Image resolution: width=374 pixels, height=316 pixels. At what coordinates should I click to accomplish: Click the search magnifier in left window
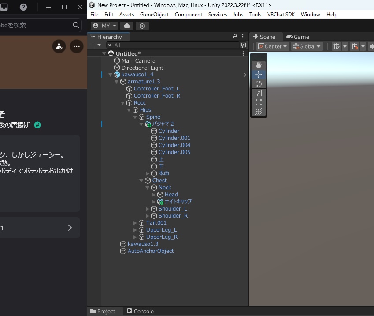76,25
